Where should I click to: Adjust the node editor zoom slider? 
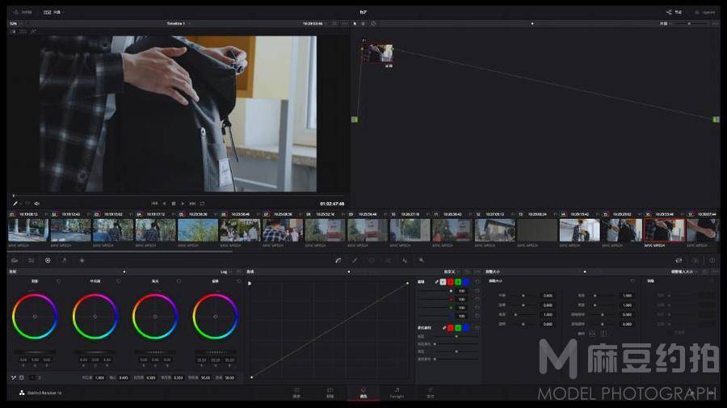[690, 23]
